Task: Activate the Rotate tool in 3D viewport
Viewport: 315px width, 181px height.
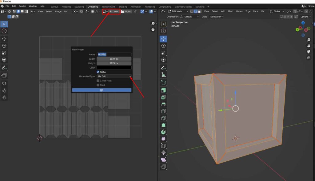Action: tap(163, 46)
